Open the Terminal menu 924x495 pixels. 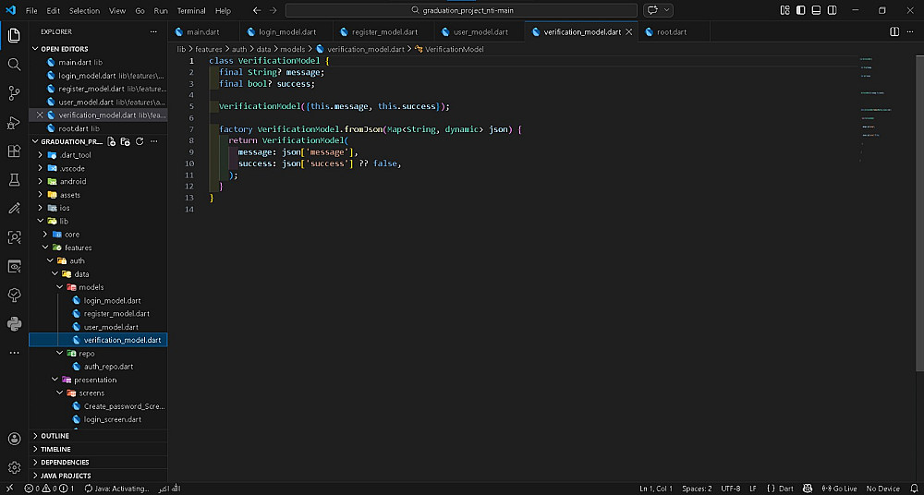pos(191,11)
